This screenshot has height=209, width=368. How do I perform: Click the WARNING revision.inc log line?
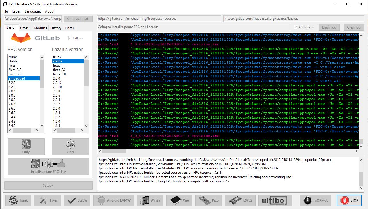[195, 177]
